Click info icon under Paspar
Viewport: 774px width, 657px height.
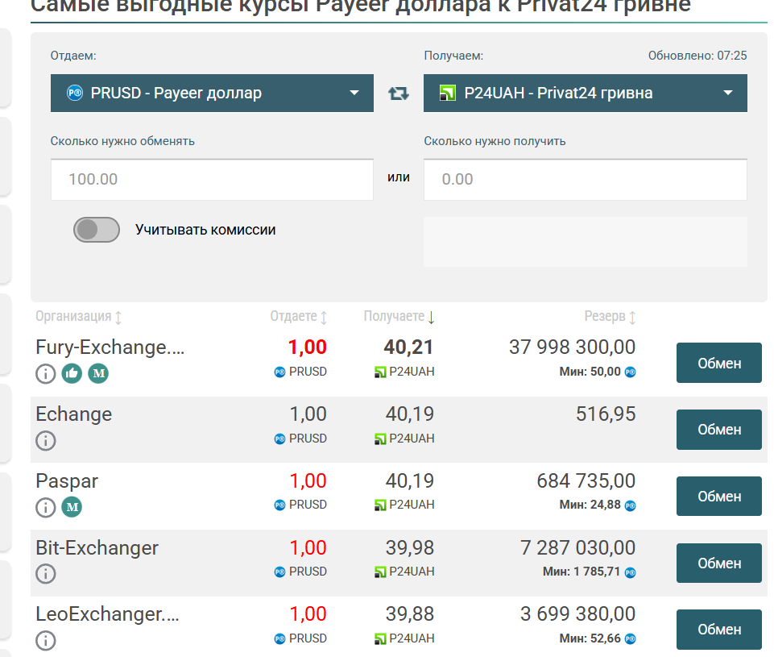click(x=46, y=507)
